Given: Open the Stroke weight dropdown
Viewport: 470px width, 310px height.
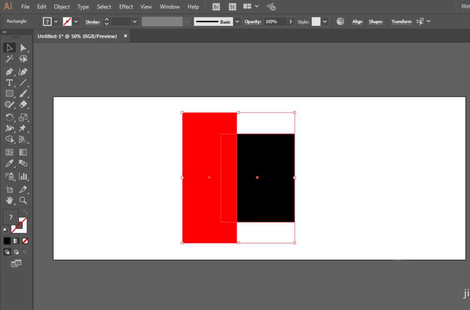Looking at the screenshot, I should click(x=135, y=22).
